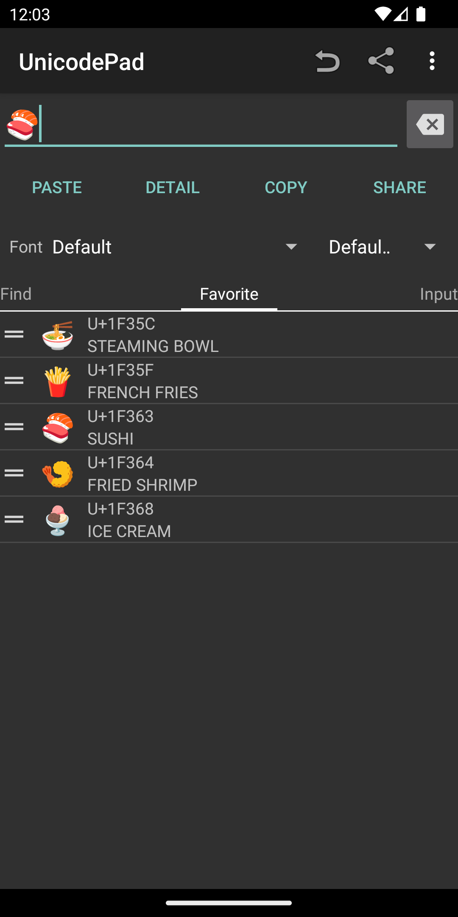
Task: Switch to the Find tab
Action: [x=16, y=294]
